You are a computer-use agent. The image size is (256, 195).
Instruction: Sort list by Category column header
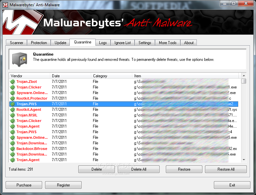click(x=112, y=76)
